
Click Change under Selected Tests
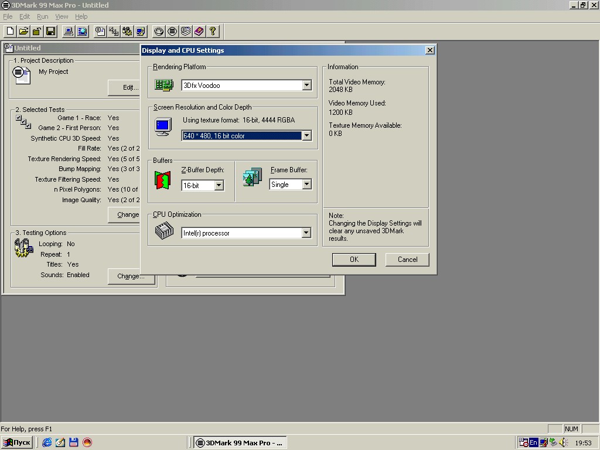(x=124, y=214)
